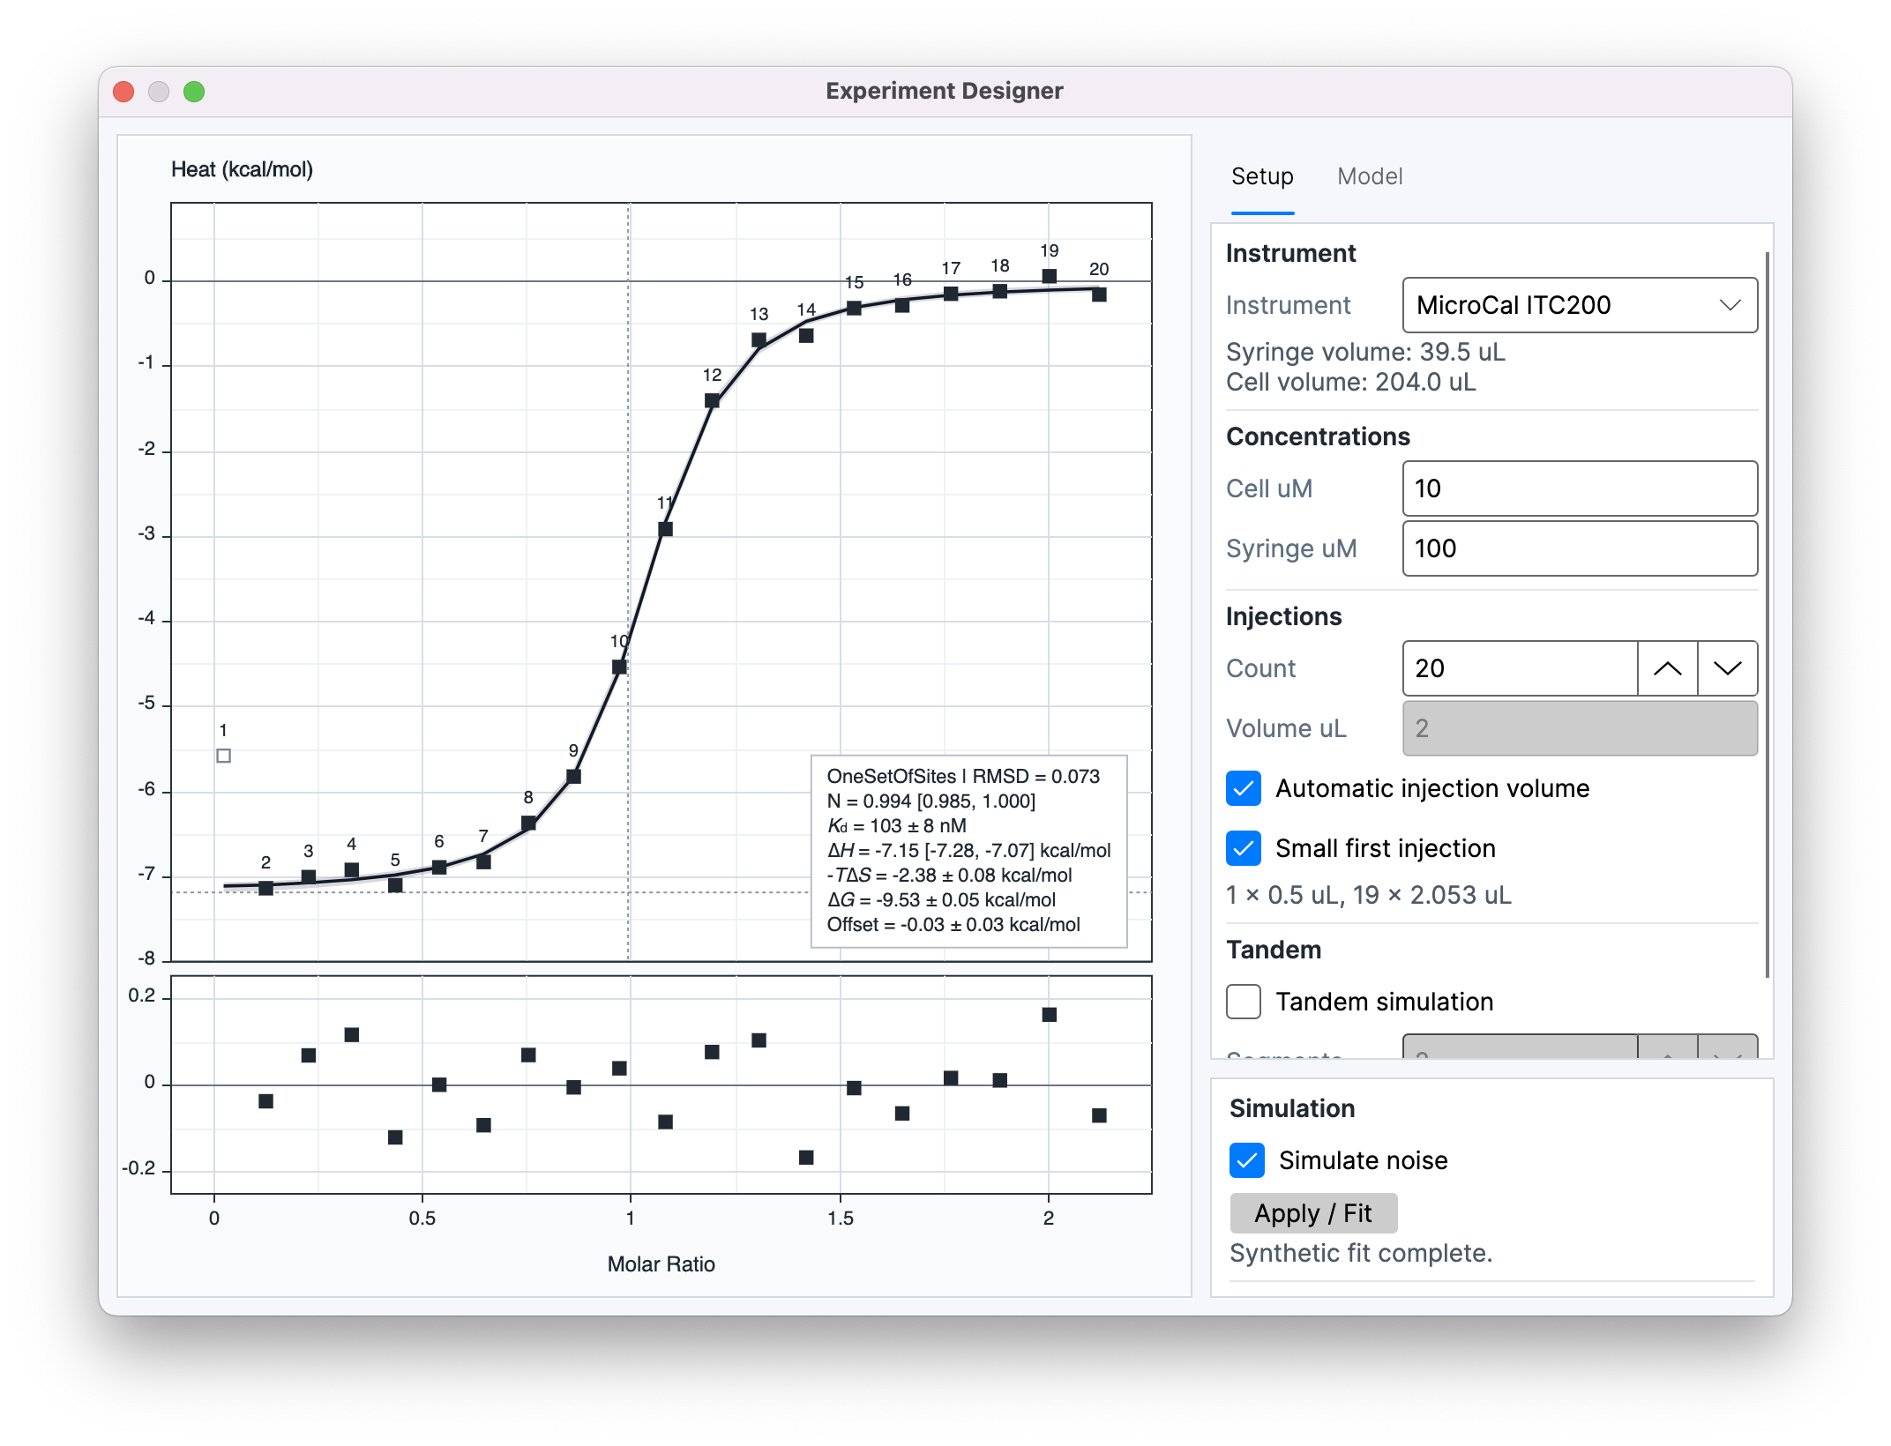This screenshot has height=1446, width=1891.
Task: Enable Tandem simulation checkbox
Action: tap(1243, 1002)
